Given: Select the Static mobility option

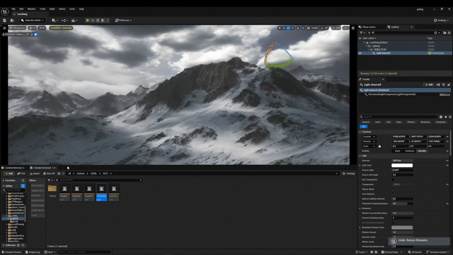Looking at the screenshot, I should [x=397, y=151].
